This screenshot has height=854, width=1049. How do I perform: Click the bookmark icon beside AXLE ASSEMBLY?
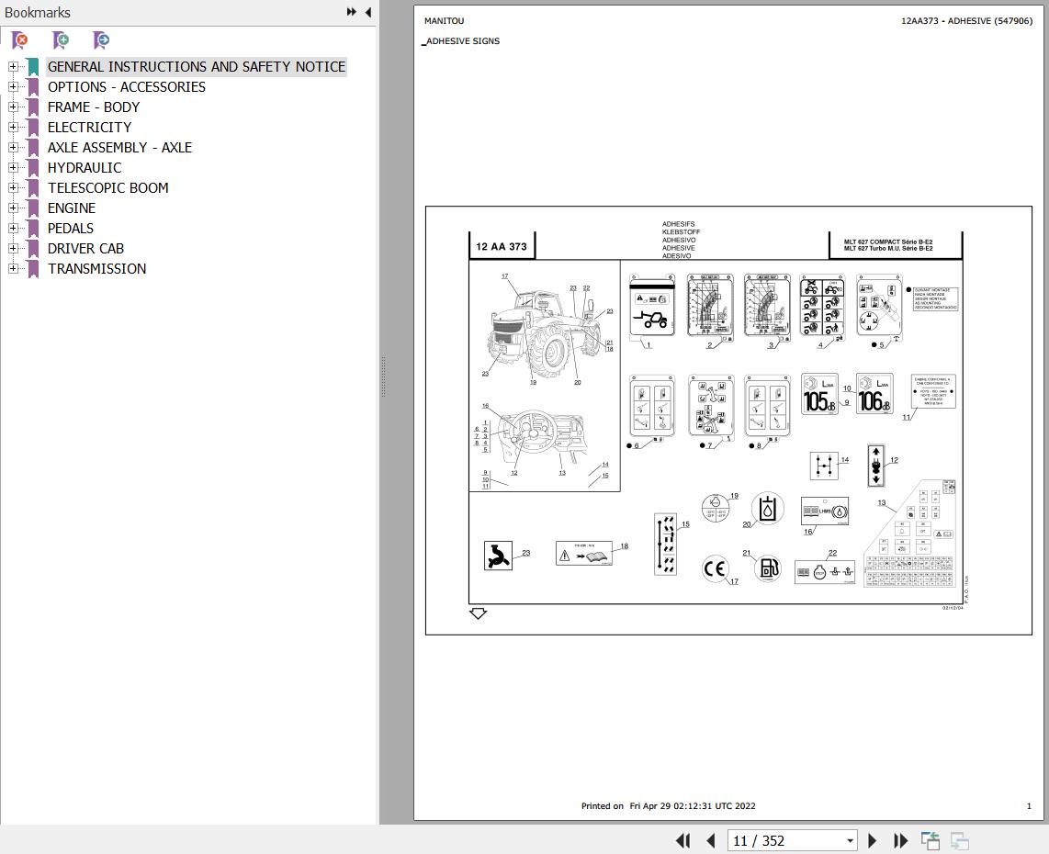point(33,147)
